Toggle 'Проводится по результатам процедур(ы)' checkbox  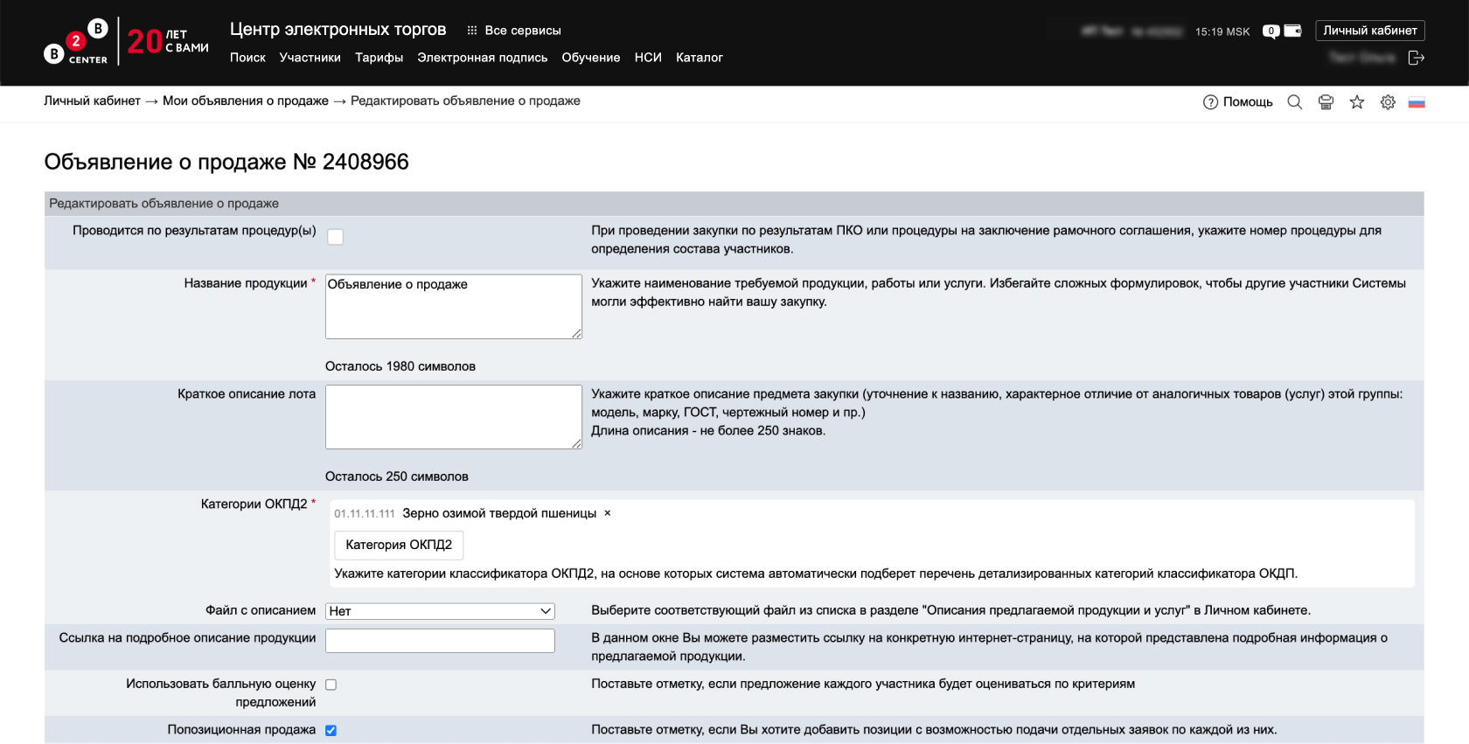coord(335,237)
